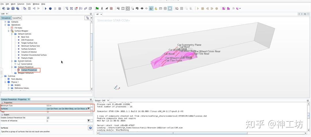This screenshot has height=137, width=311.
Task: Open the Tools menu
Action: tap(29, 4)
